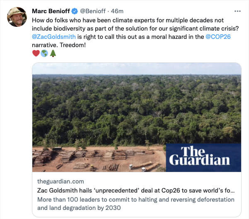Click the Earth globe emoji
Image resolution: width=249 pixels, height=219 pixels.
tap(44, 53)
